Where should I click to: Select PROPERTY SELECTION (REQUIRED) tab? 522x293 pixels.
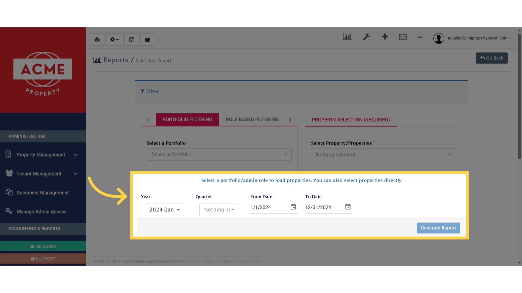351,120
